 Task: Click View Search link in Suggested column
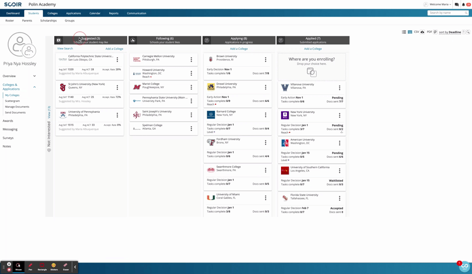[x=65, y=48]
